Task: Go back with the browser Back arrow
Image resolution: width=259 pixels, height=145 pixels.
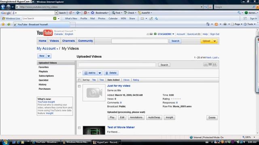Action: (3, 7)
